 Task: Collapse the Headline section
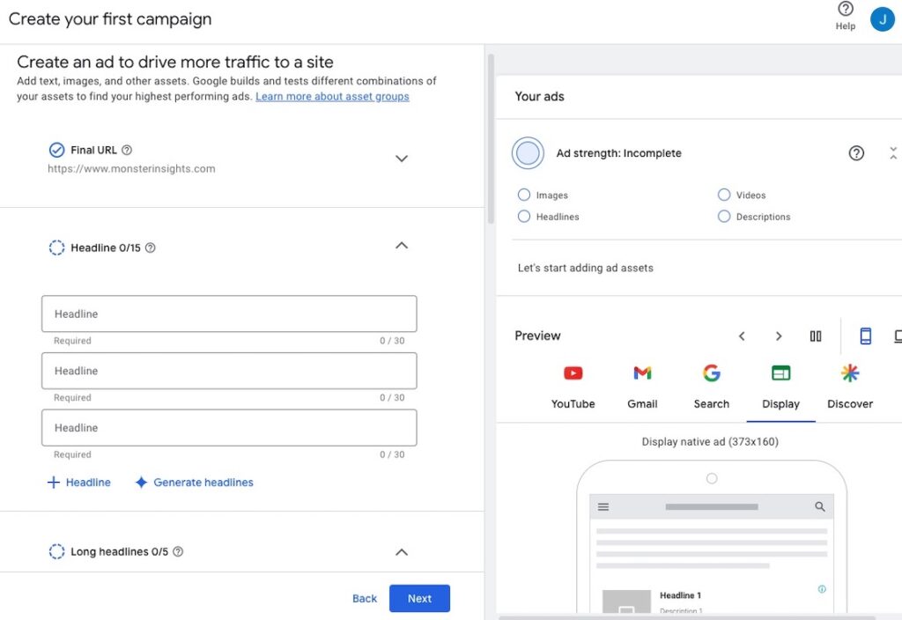402,246
